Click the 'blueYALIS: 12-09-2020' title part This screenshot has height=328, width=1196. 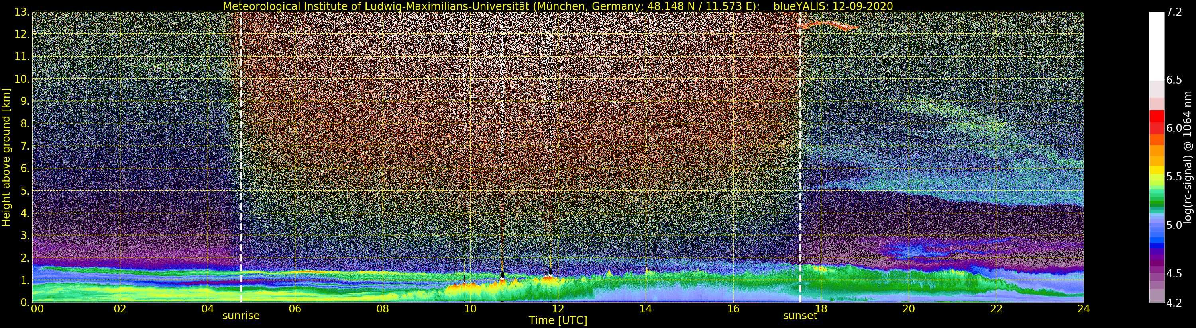point(833,6)
